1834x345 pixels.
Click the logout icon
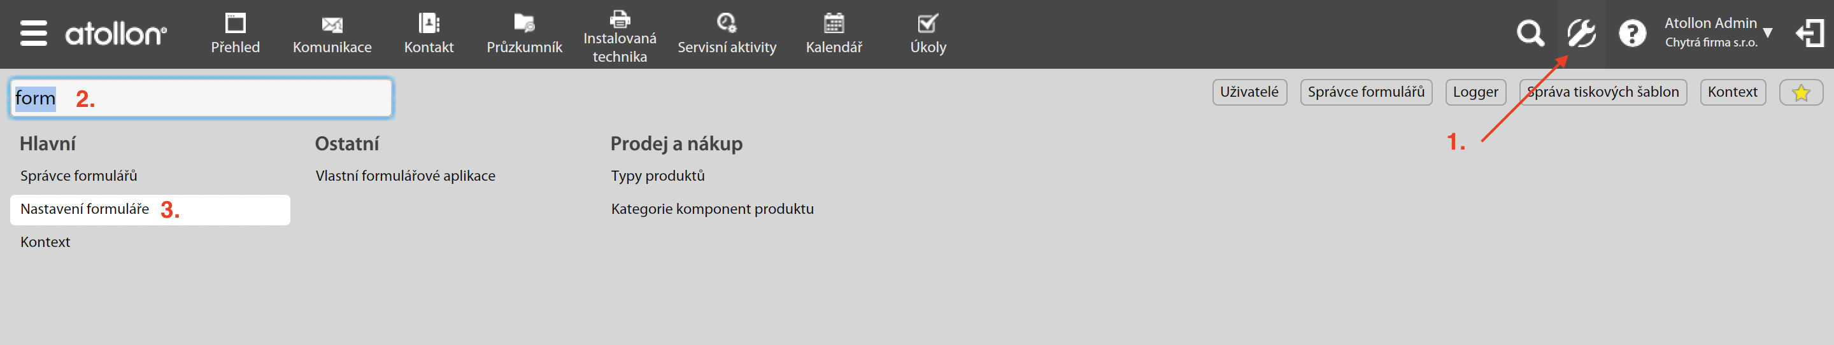tap(1809, 34)
